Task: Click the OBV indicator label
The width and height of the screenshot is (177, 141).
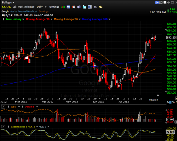Action: point(14,107)
